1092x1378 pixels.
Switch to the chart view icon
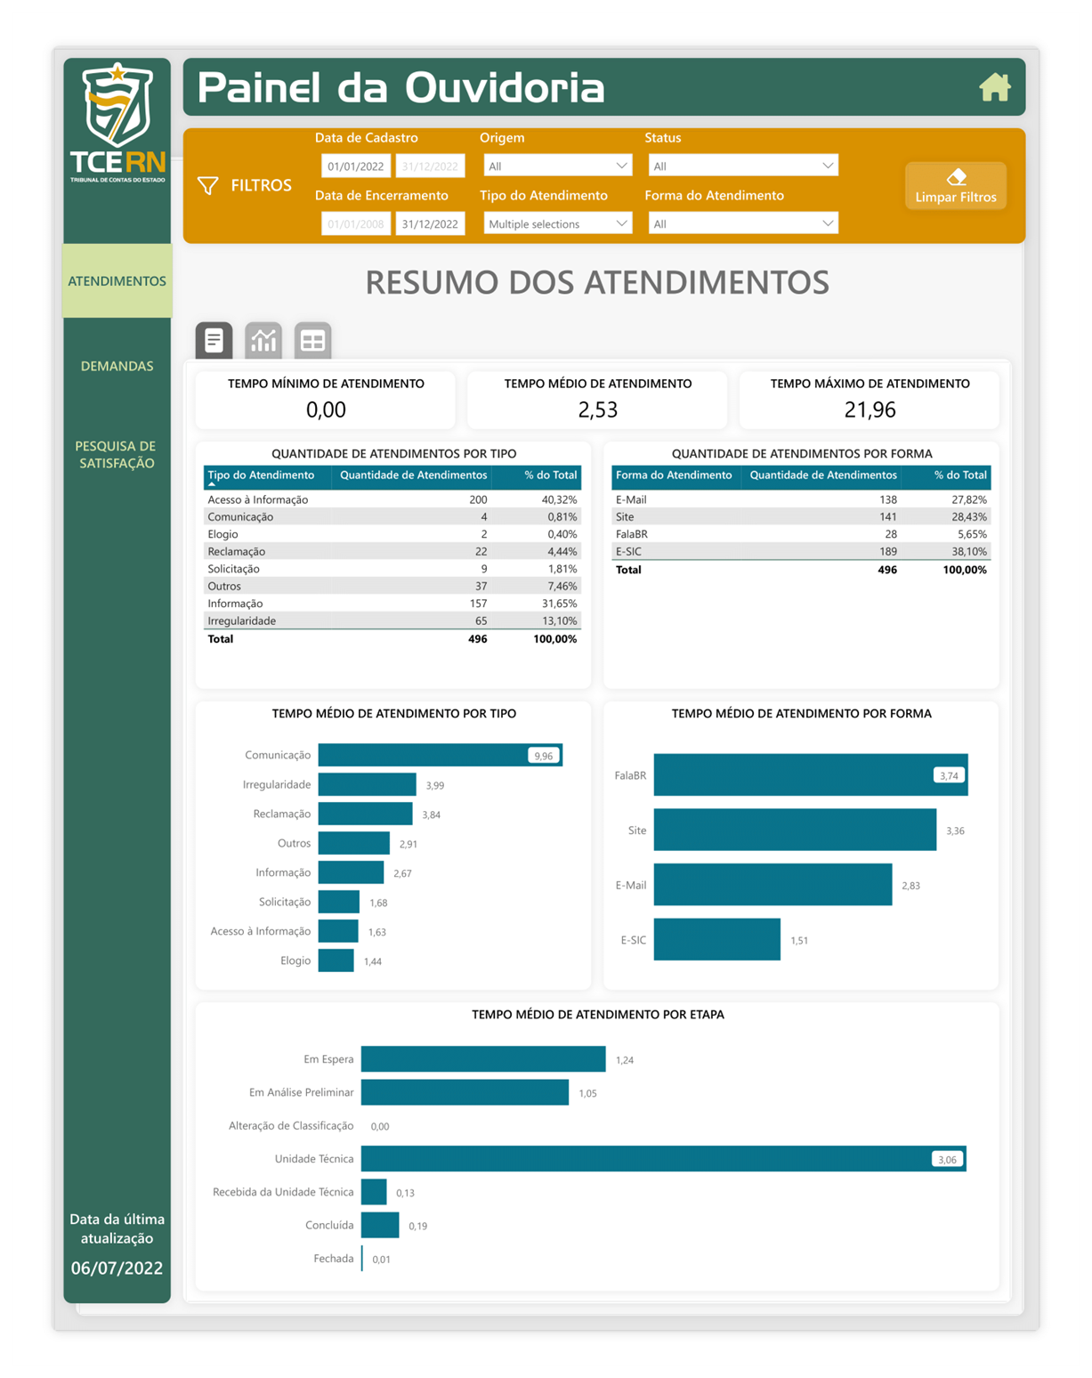tap(263, 340)
